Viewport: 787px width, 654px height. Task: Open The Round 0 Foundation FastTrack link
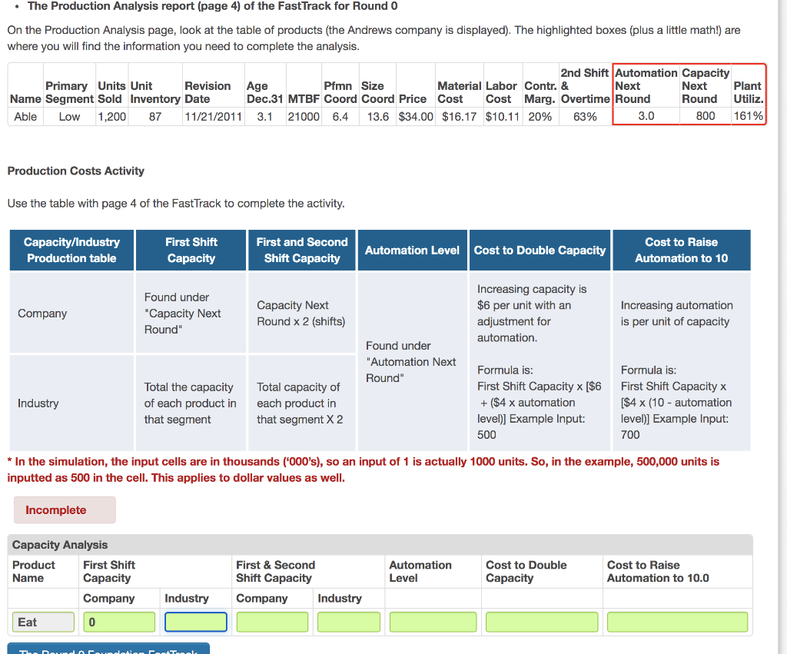108,649
